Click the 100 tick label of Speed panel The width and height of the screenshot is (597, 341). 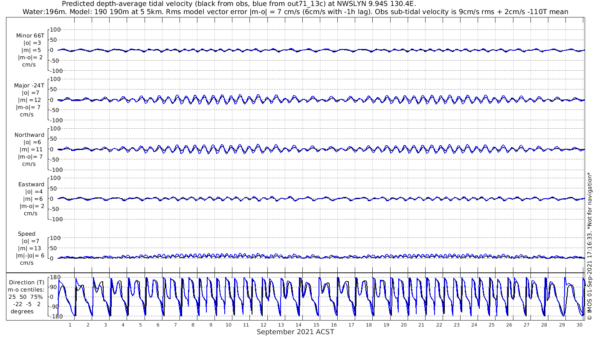(56, 238)
